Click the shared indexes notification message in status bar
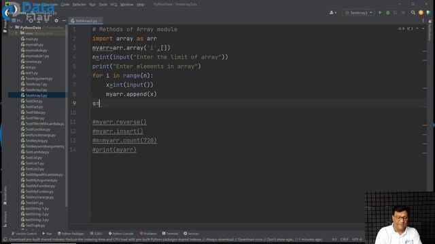 point(166,239)
